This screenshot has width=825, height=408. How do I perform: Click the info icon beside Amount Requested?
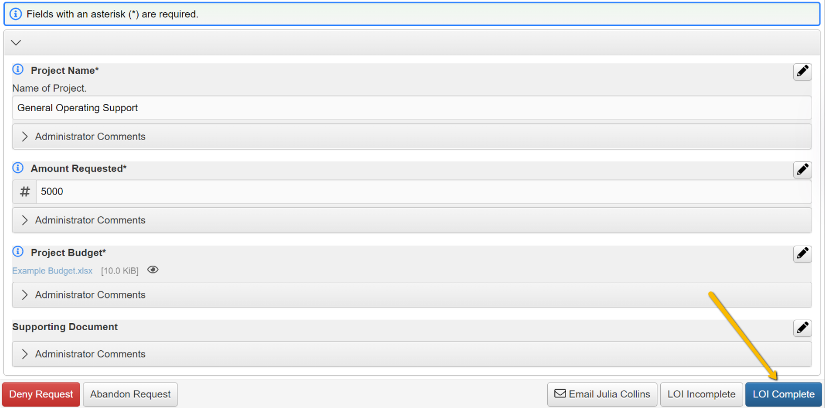pyautogui.click(x=18, y=168)
